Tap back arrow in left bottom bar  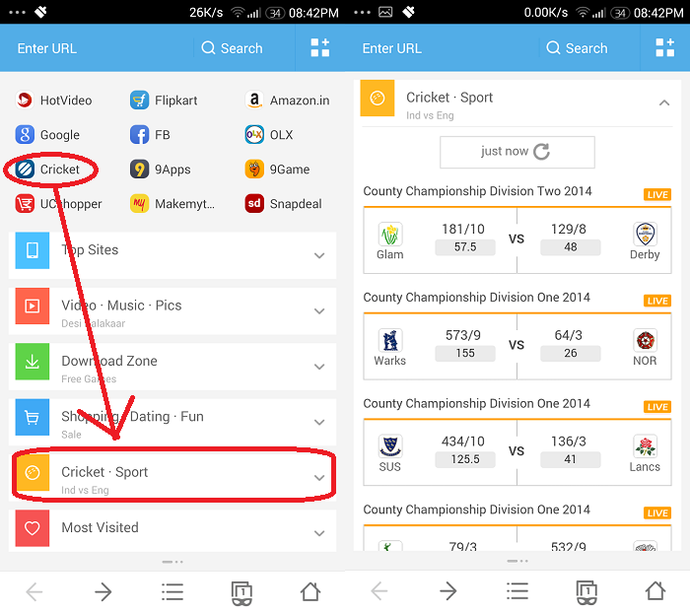[x=34, y=591]
